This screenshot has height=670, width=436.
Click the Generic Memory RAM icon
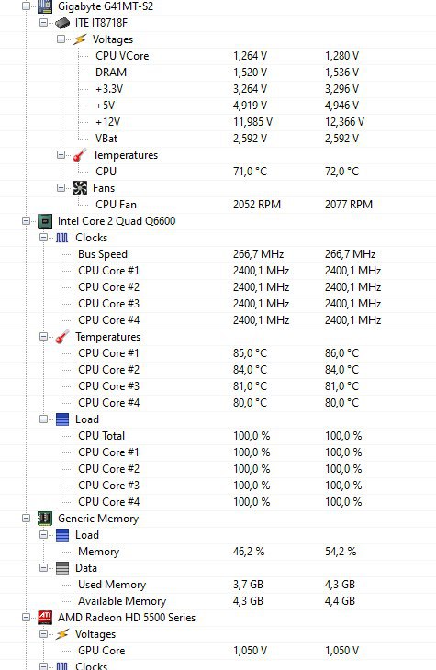click(x=45, y=519)
